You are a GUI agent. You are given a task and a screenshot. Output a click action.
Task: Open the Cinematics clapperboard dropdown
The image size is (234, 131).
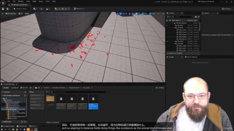point(48,9)
